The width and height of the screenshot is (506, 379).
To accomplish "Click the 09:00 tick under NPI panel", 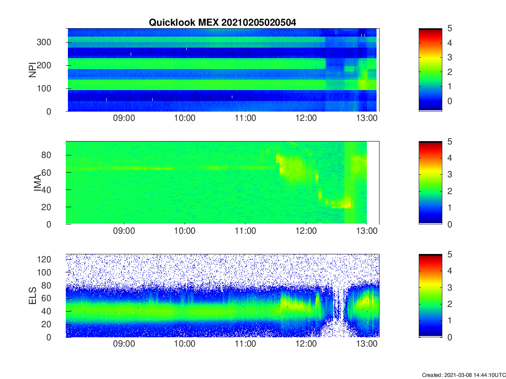I will pos(124,119).
